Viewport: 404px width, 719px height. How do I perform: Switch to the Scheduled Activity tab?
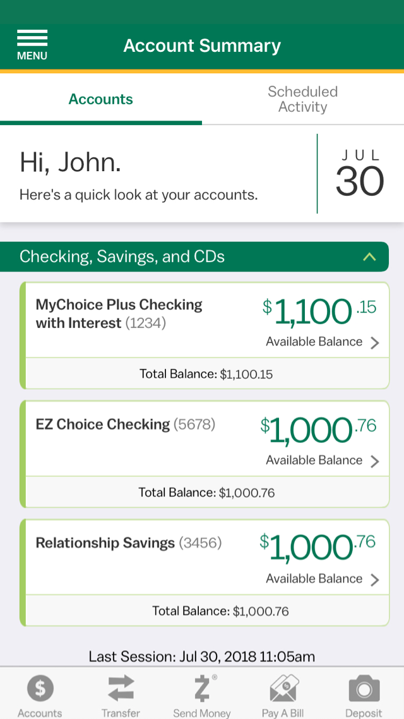point(302,99)
